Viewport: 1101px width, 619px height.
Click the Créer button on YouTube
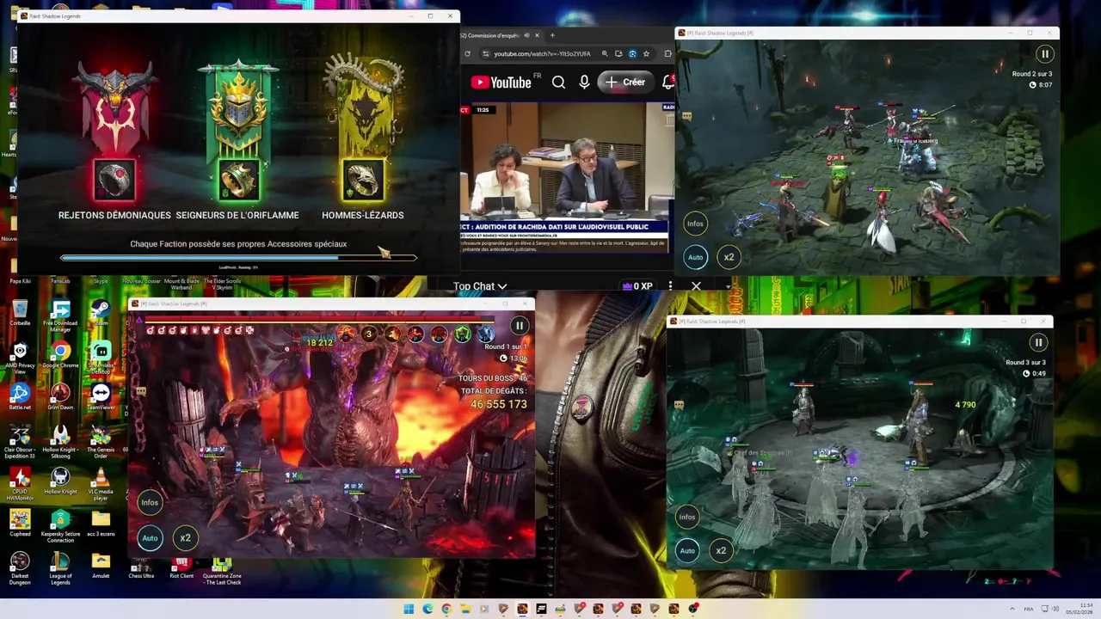(625, 83)
